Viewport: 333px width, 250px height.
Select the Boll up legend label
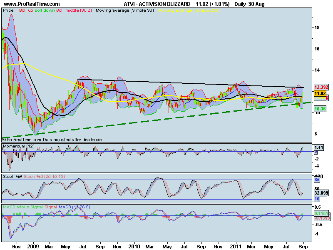click(x=26, y=10)
